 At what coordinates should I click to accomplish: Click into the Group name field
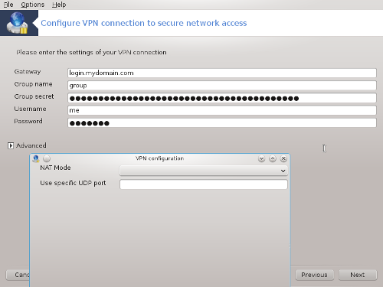pos(222,86)
